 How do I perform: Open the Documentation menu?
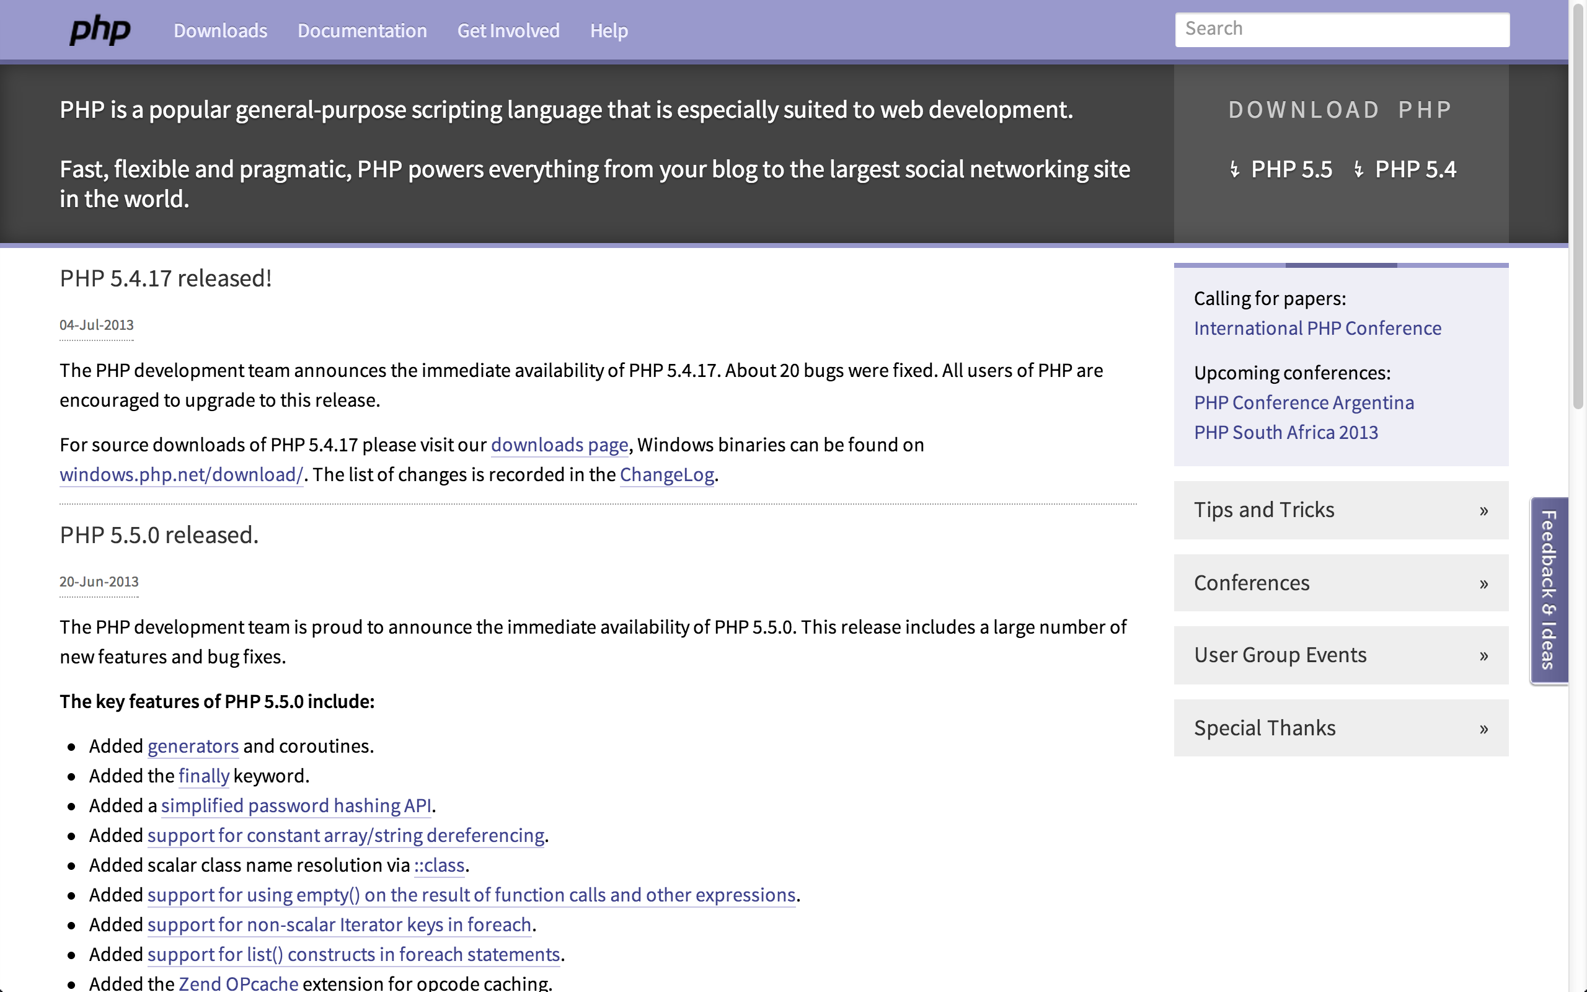362,30
